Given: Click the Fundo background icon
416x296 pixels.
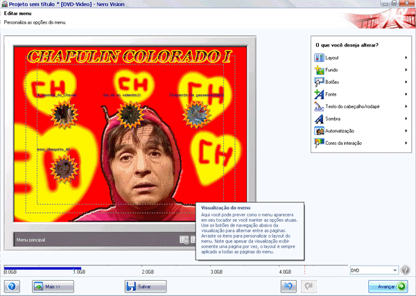Looking at the screenshot, I should pos(319,70).
